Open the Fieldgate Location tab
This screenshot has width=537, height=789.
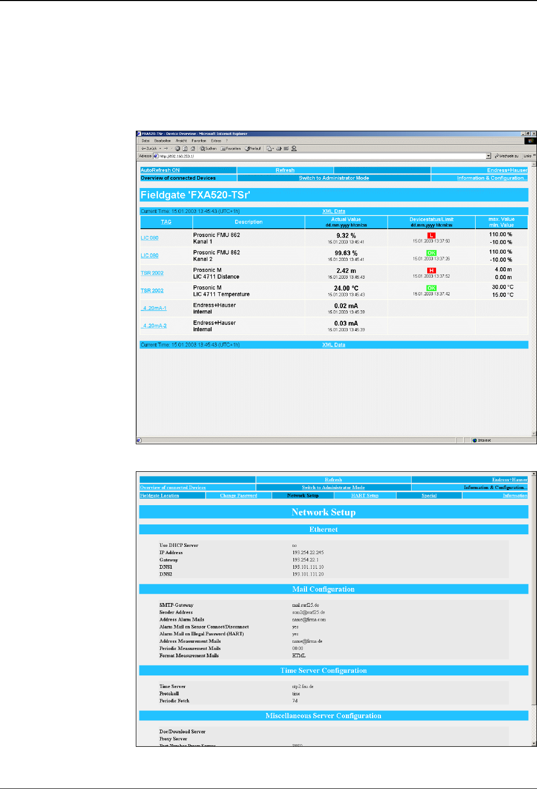pos(159,495)
